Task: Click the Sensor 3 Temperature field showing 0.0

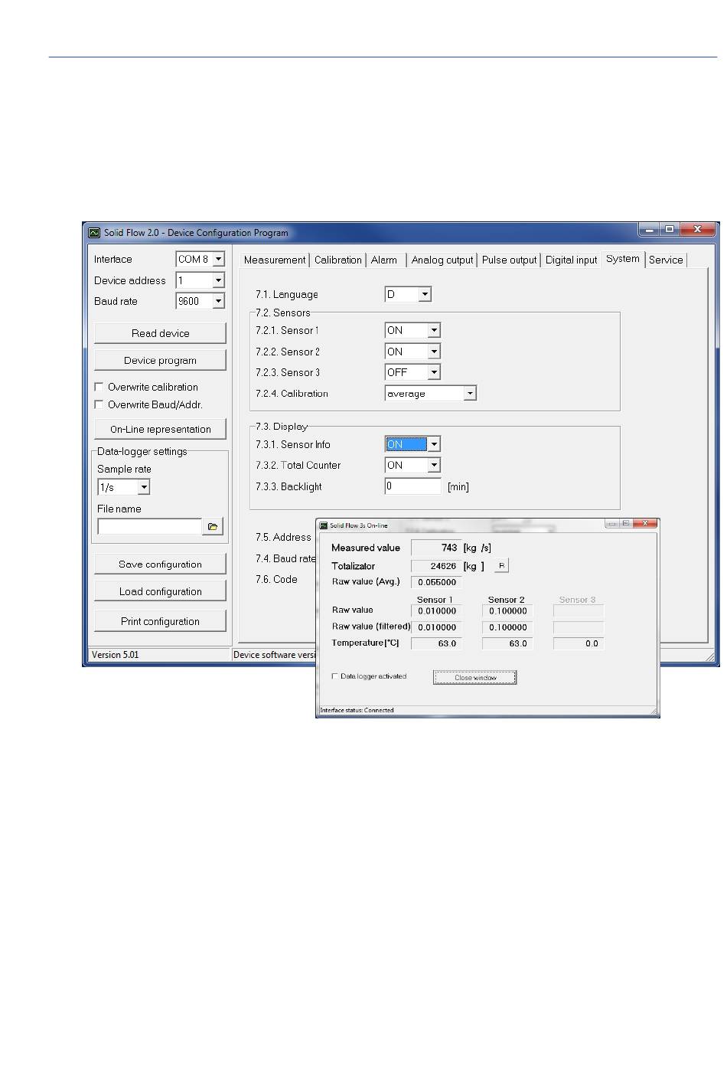Action: click(x=579, y=643)
